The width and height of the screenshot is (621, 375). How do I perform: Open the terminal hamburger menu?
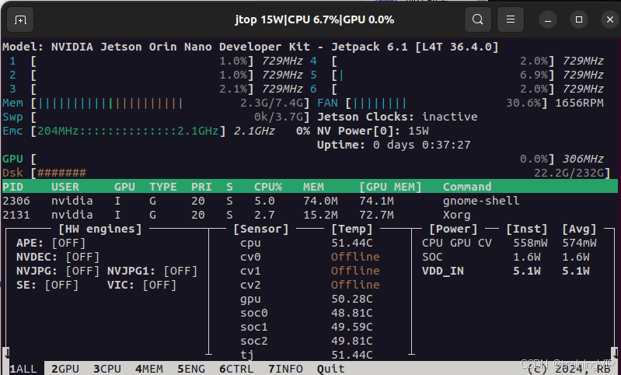[x=511, y=19]
